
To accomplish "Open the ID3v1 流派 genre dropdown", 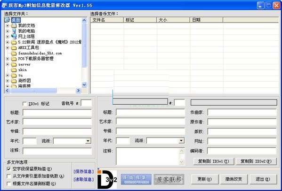I will [x=88, y=141].
